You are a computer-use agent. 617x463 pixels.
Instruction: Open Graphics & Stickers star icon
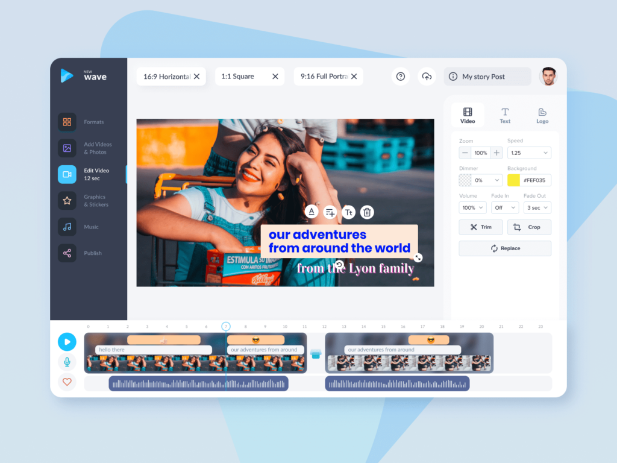click(67, 200)
